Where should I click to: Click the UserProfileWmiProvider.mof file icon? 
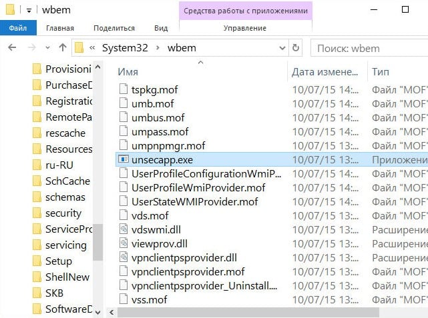tap(124, 187)
